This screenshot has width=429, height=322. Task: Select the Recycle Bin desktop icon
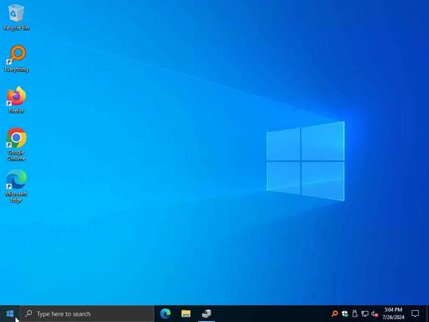coord(16,17)
